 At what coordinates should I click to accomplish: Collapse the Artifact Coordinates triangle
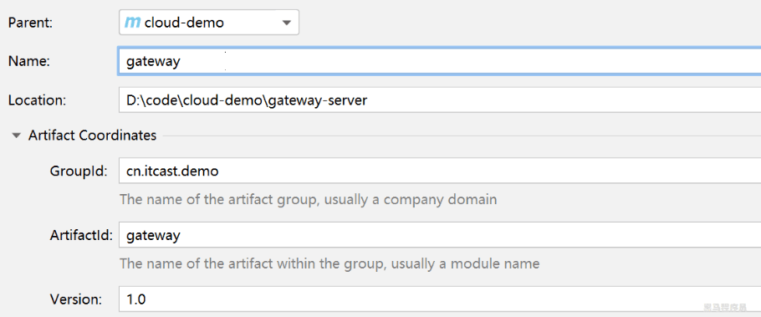pos(17,135)
